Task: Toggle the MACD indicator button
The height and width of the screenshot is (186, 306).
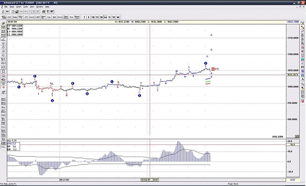Action: point(32,17)
